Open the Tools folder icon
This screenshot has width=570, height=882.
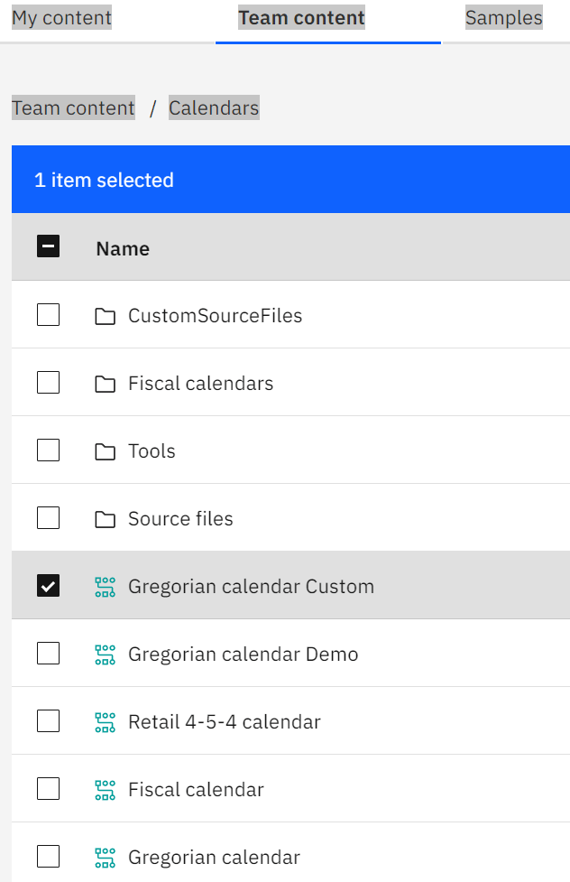pos(106,450)
